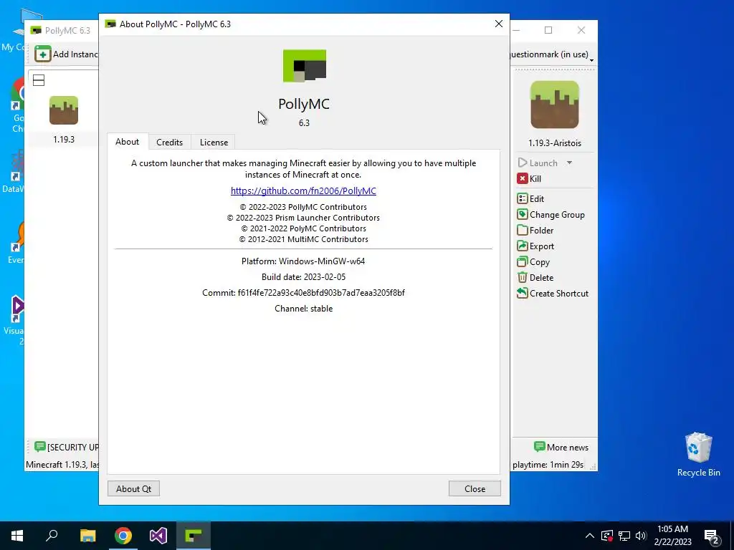This screenshot has height=550, width=734.
Task: Open Windows search from taskbar
Action: (x=52, y=536)
